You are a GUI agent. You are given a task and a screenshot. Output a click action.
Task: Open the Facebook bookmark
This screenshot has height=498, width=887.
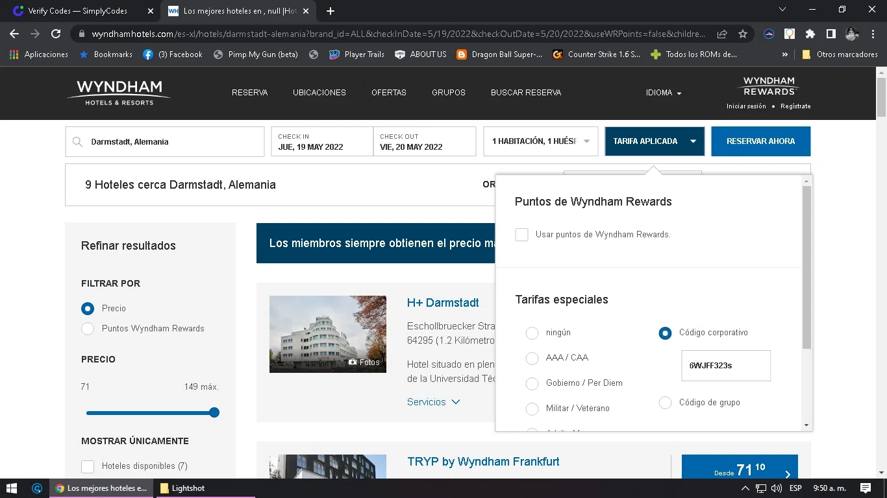[173, 54]
